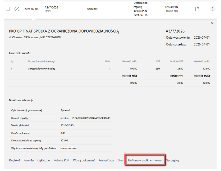Click the row date 2026-07-01
Image resolution: width=221 pixels, height=171 pixels.
pos(31,9)
